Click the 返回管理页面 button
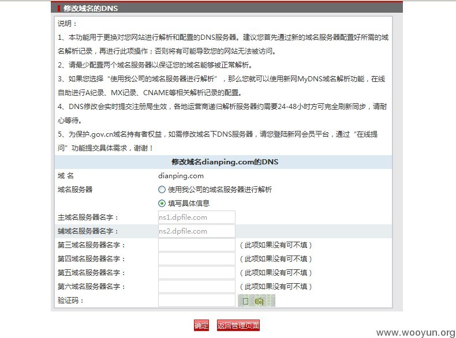Screen dimensions: 456x338 [238, 325]
